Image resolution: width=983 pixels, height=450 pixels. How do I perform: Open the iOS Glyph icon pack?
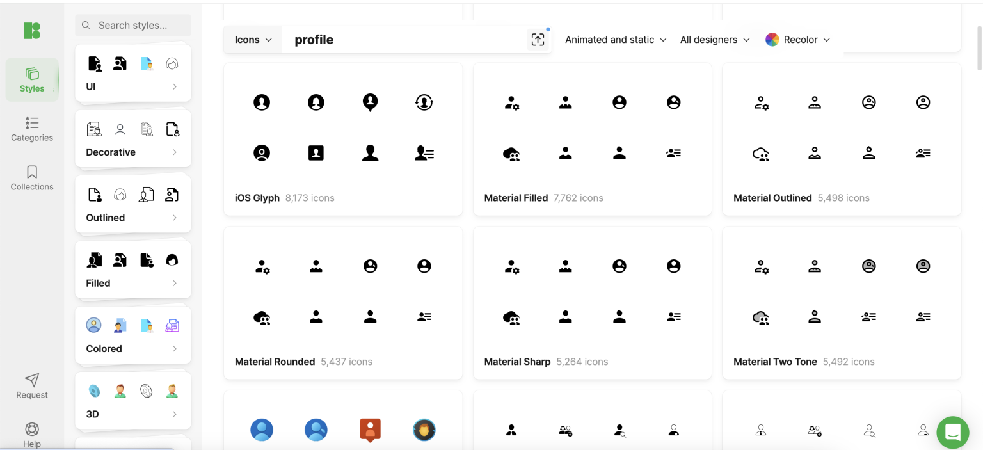tap(257, 198)
